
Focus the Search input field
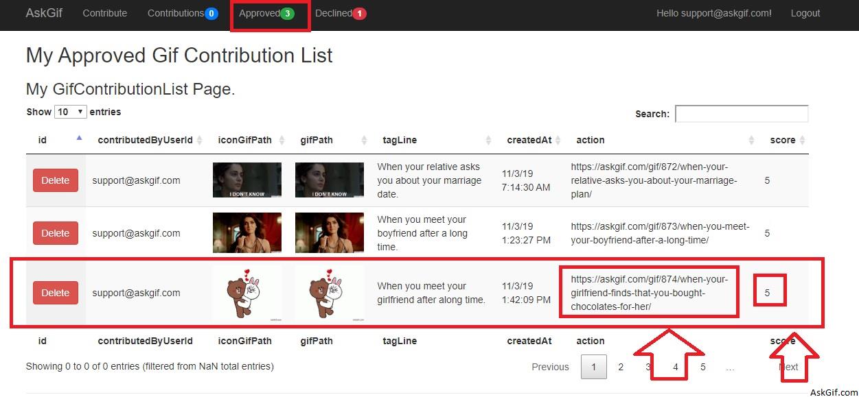tap(742, 114)
